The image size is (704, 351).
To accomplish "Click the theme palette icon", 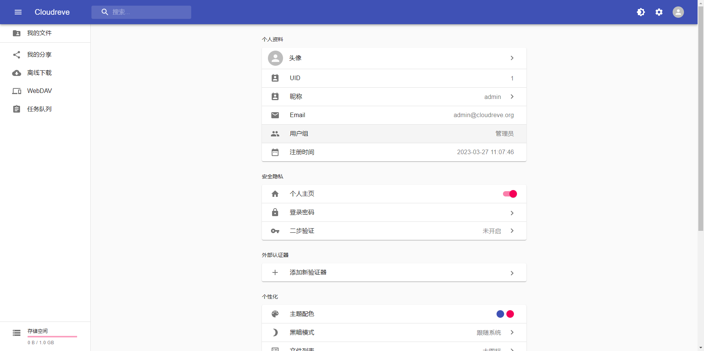I will (275, 314).
